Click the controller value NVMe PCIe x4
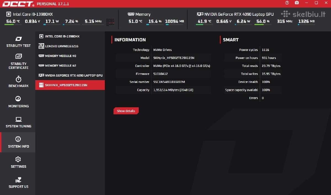 (x=182, y=66)
